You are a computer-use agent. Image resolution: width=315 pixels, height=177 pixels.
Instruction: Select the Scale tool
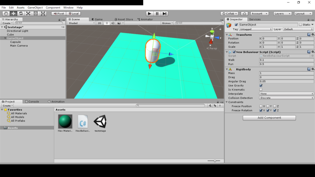pos(28,14)
